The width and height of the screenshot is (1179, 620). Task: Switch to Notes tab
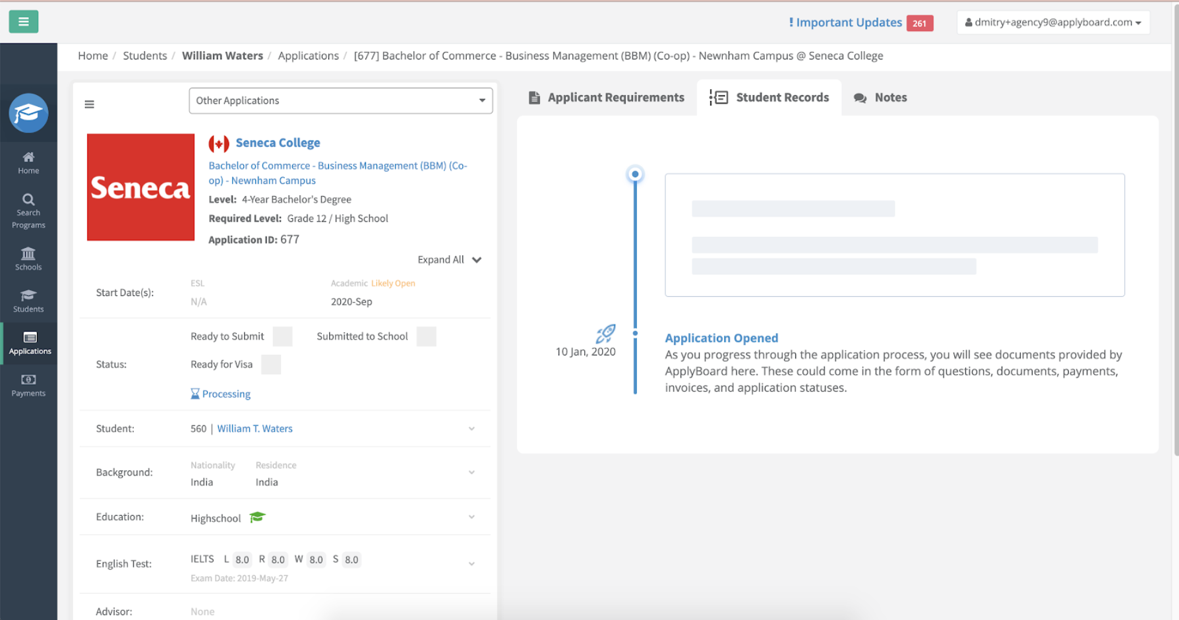880,98
